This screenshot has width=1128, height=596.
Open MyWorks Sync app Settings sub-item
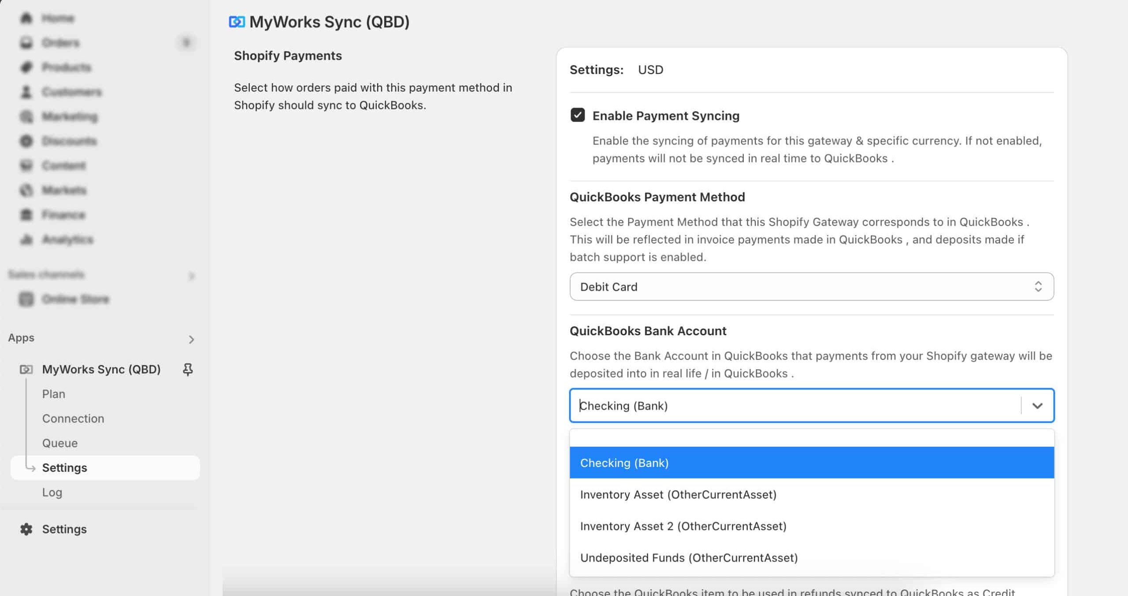click(x=105, y=468)
